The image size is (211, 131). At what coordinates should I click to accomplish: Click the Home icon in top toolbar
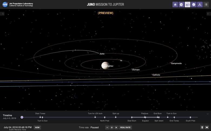tap(175, 5)
